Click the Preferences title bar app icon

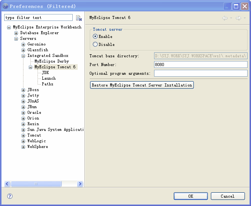tap(5, 6)
